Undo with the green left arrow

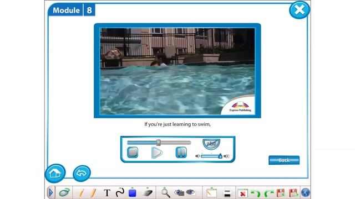(x=256, y=193)
